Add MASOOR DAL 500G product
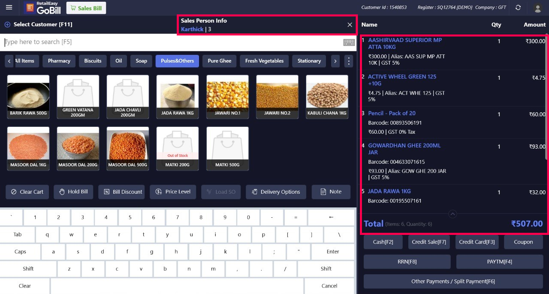549x294 pixels. (x=128, y=149)
